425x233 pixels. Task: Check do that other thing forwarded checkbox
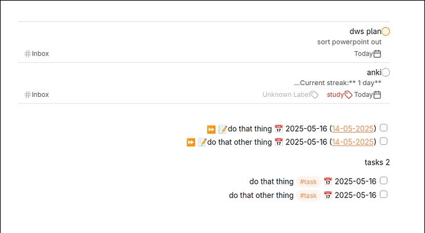point(384,141)
